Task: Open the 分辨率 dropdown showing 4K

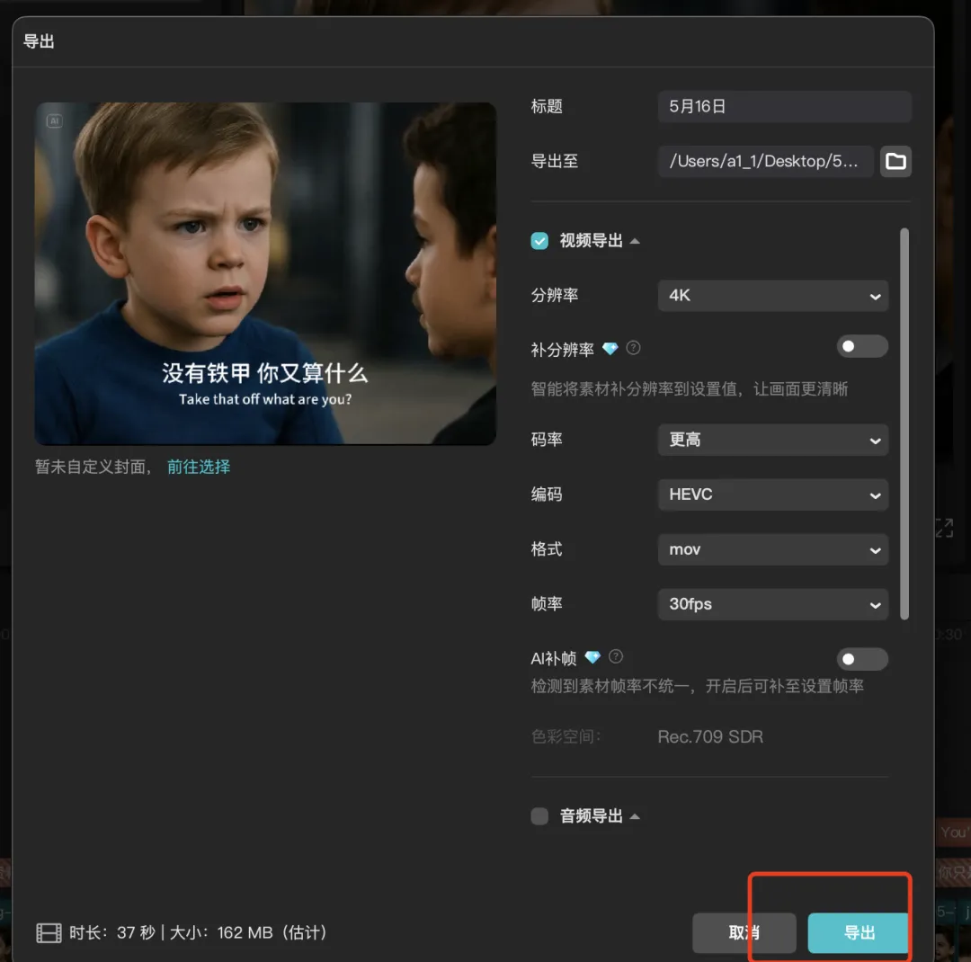Action: pos(773,296)
